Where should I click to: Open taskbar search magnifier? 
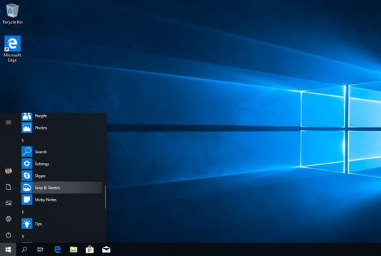point(24,250)
